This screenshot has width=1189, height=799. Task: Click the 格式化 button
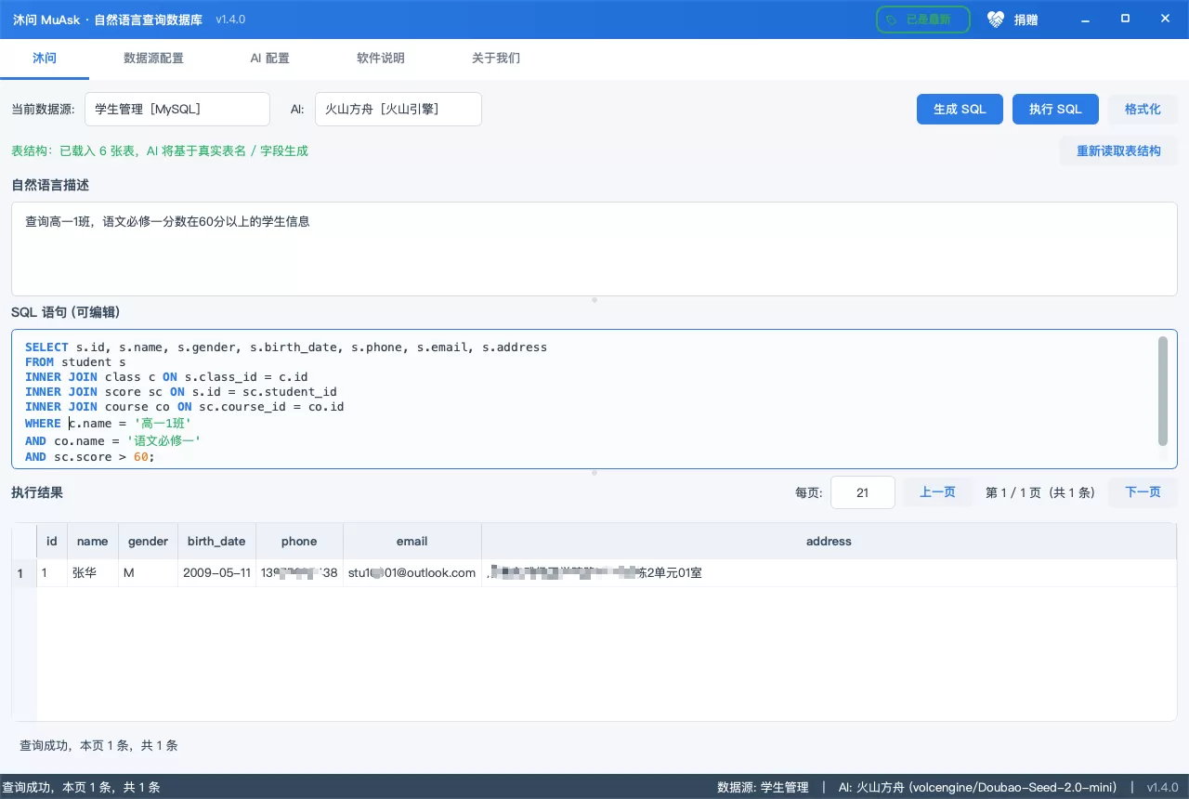pyautogui.click(x=1143, y=109)
